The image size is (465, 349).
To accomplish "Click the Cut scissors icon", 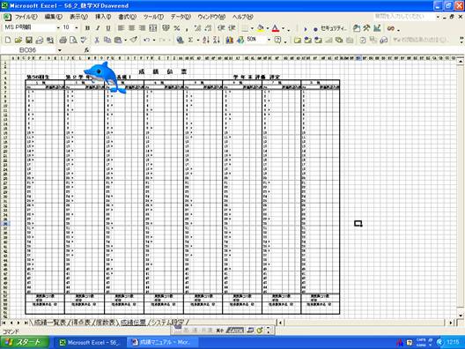I will point(97,40).
